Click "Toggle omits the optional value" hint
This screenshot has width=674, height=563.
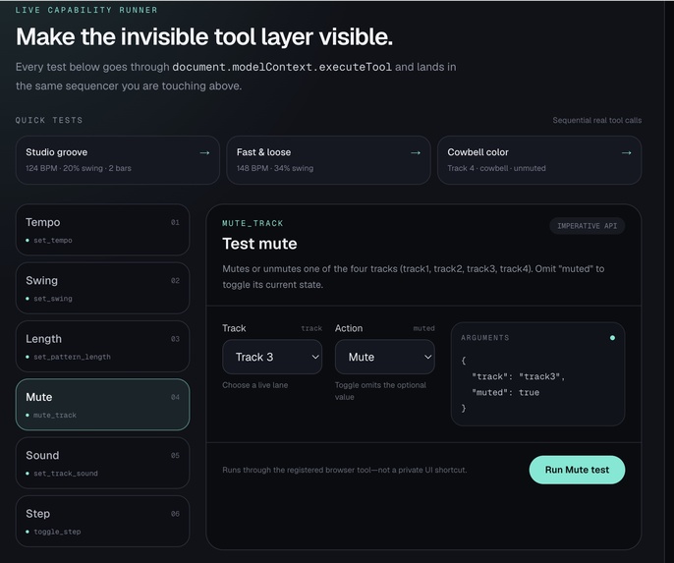tap(380, 391)
